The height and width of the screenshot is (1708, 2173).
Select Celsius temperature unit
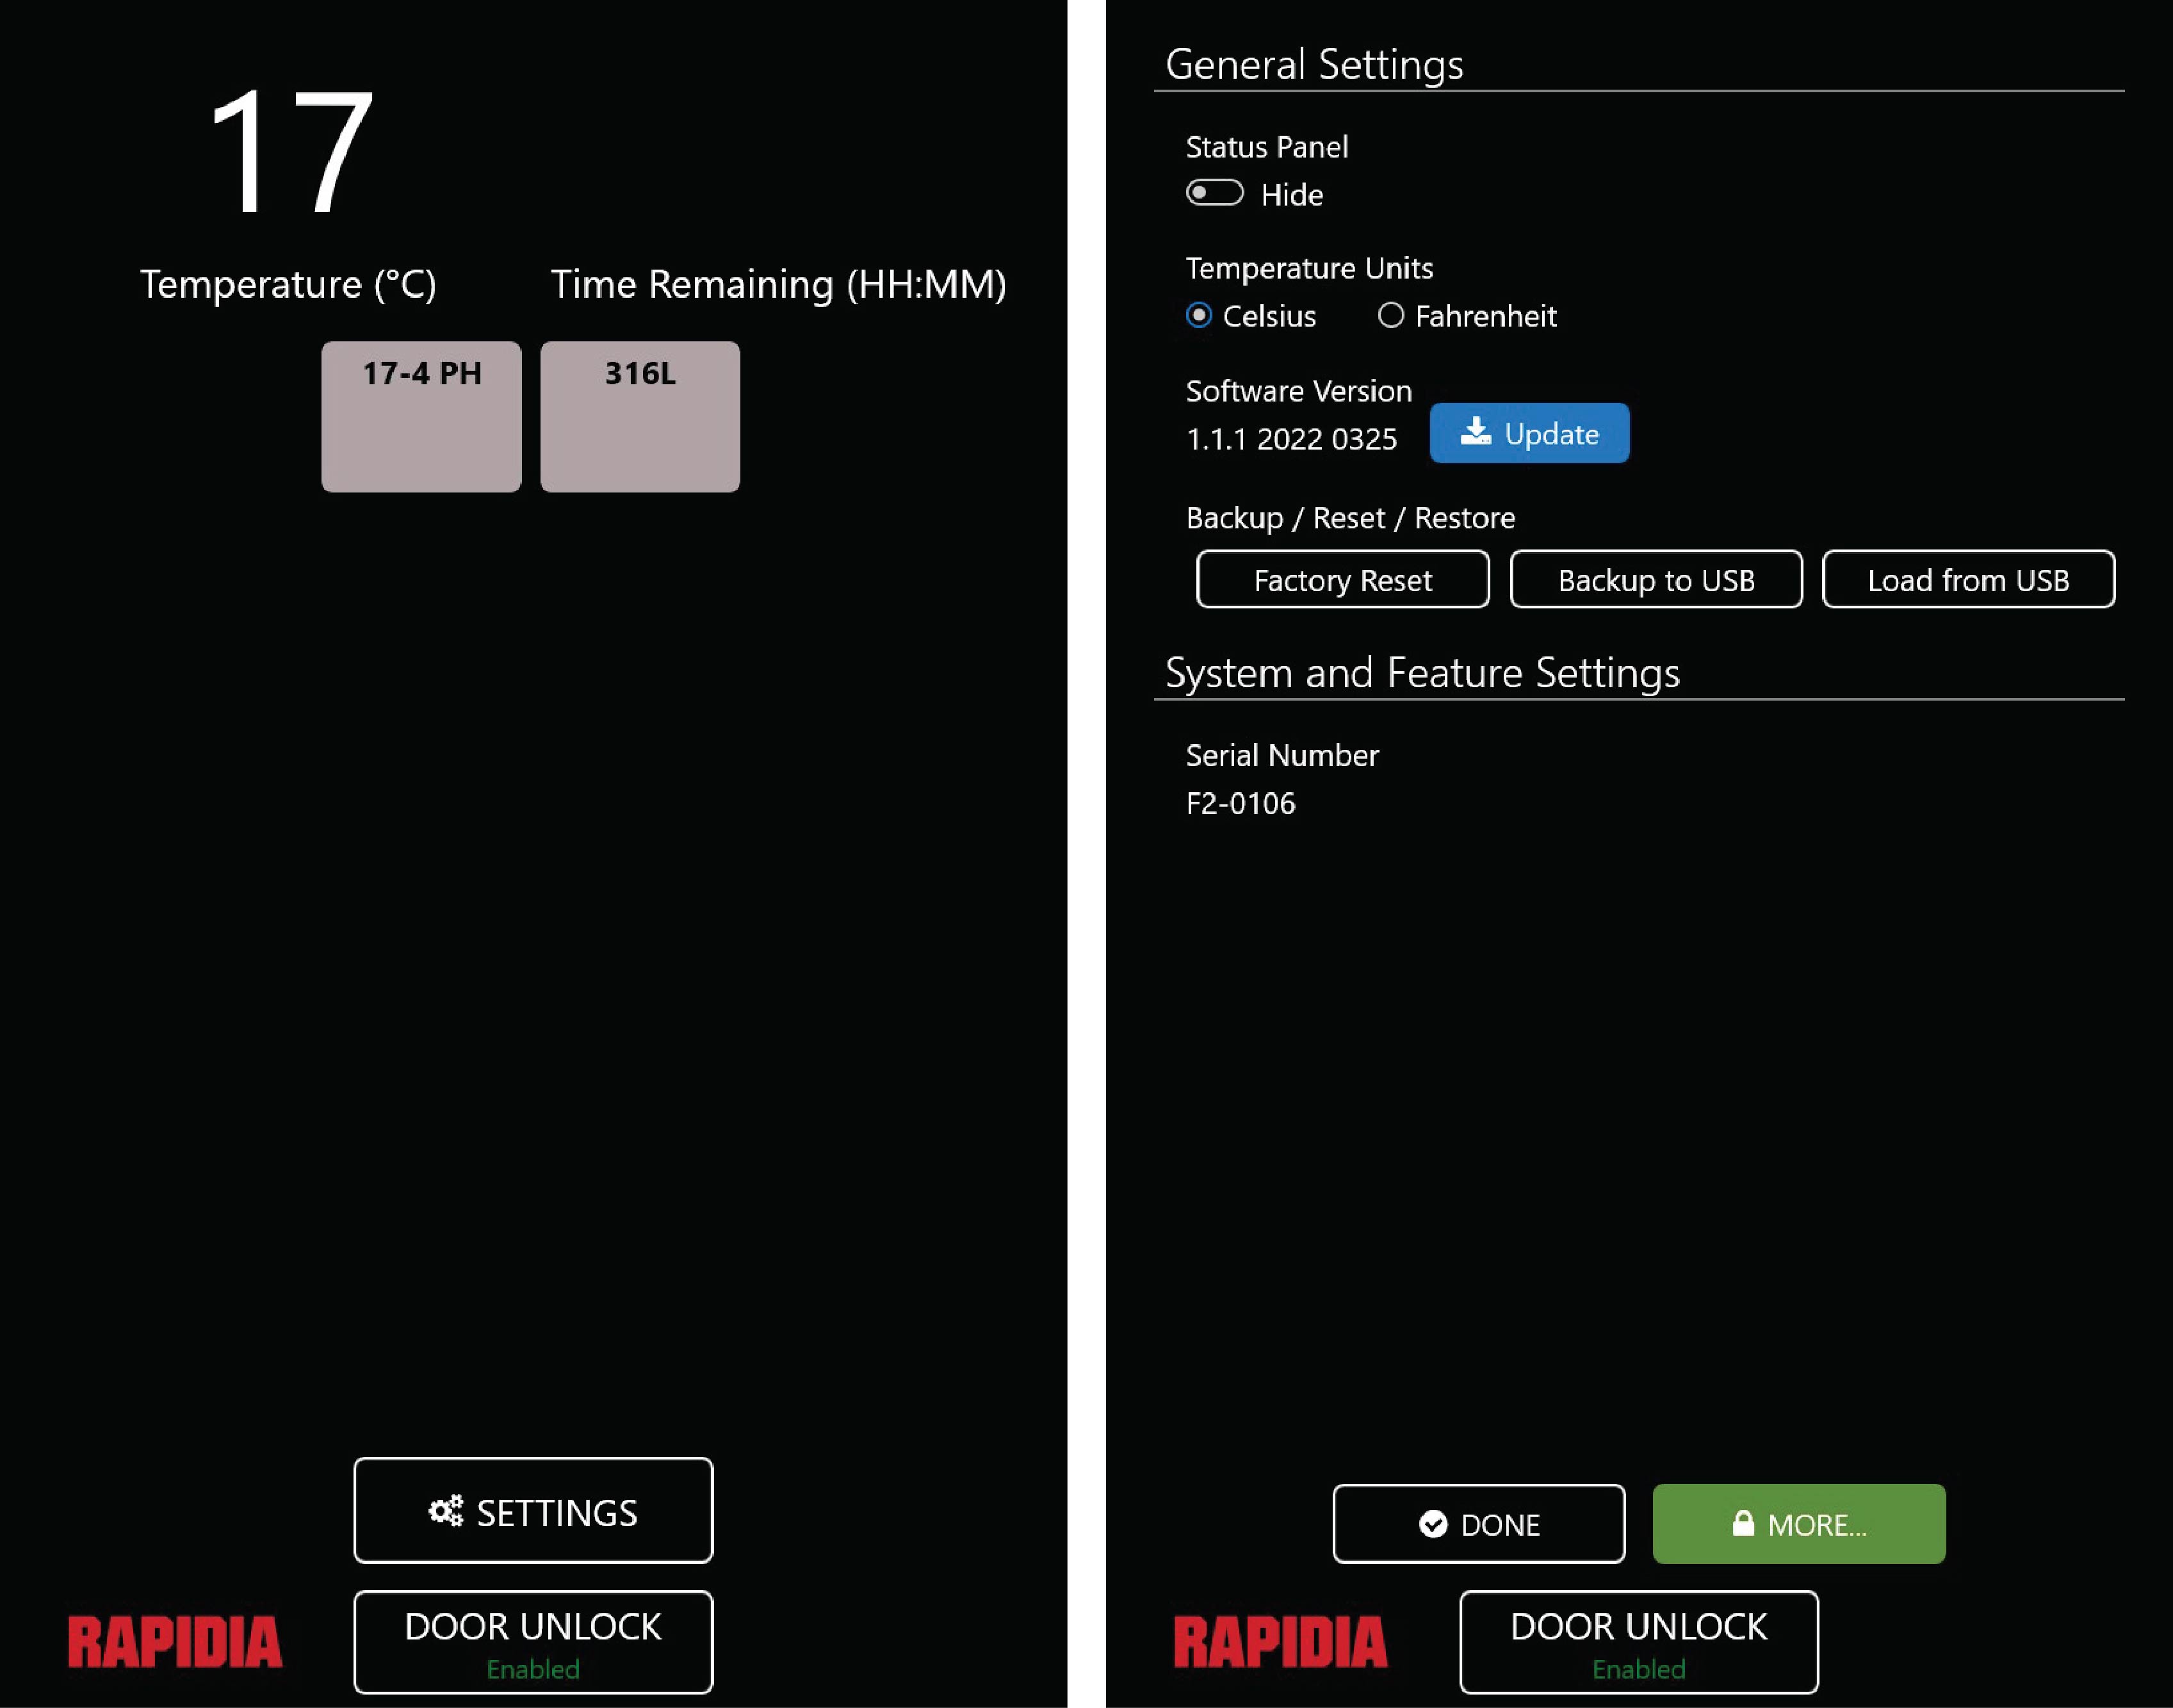[x=1199, y=316]
